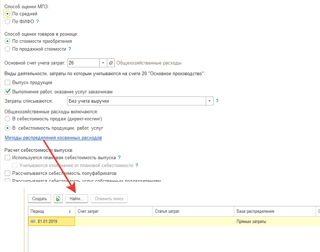Select "В себестоимость продукции, работ, услуг" option
The width and height of the screenshot is (320, 252).
(x=7, y=128)
